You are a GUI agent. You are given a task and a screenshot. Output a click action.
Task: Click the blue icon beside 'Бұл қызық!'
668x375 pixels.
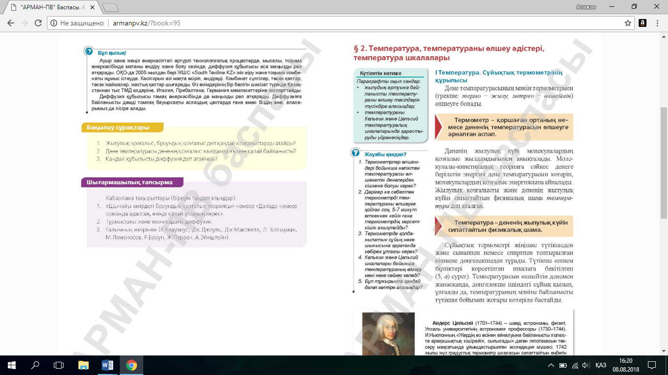[89, 51]
